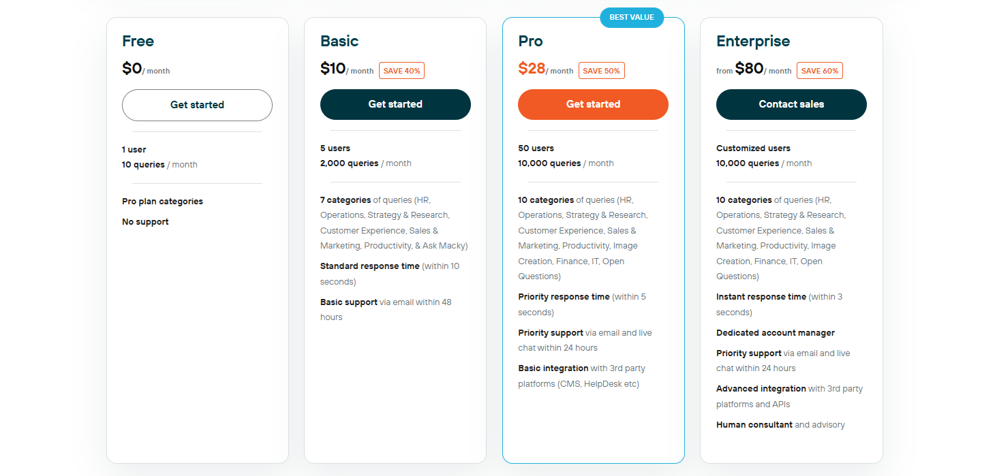995x476 pixels.
Task: Click the Basic plan heading
Action: tap(339, 41)
